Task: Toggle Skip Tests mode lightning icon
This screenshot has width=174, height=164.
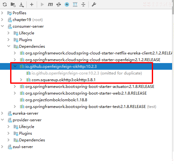Action: 67,4
